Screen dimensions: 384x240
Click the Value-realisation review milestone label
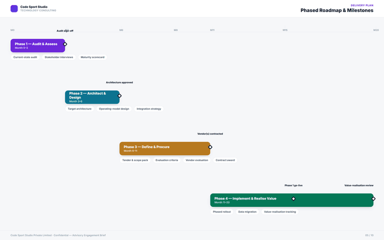(359, 185)
